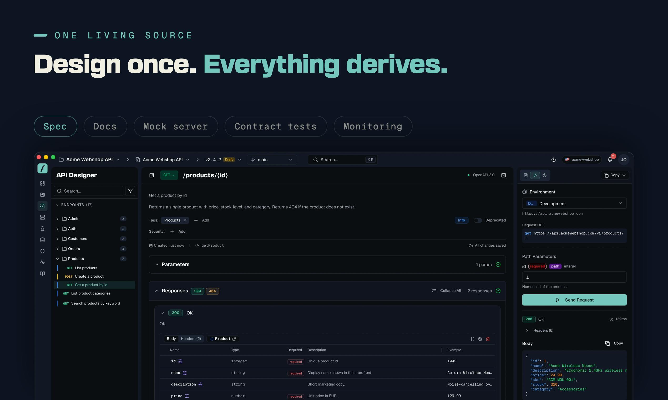The image size is (668, 400).
Task: Toggle the Deprecated switch
Action: pyautogui.click(x=478, y=220)
